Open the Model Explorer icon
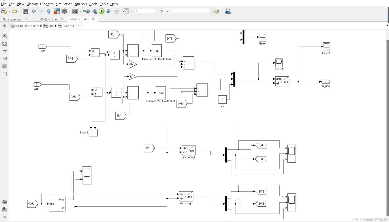The width and height of the screenshot is (389, 222). pyautogui.click(x=75, y=11)
